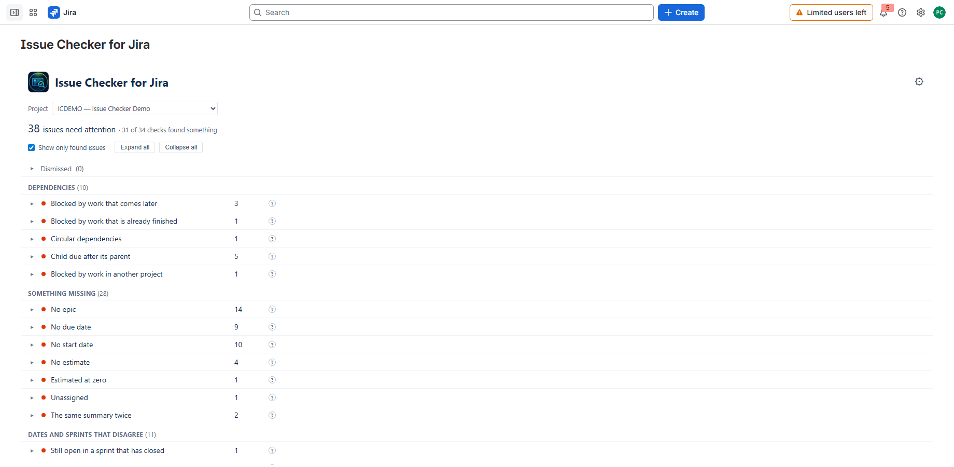Open the notifications bell
This screenshot has width=954, height=467.
click(883, 12)
